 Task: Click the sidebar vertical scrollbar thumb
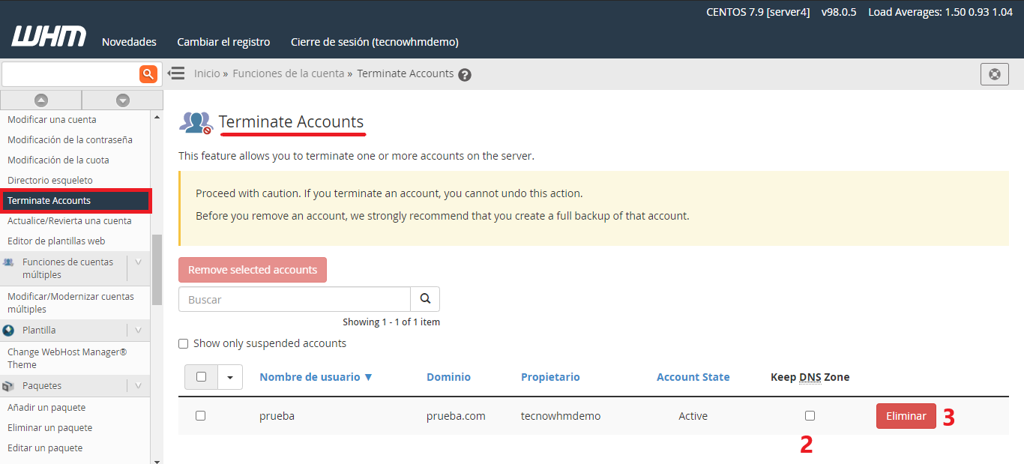pyautogui.click(x=157, y=270)
